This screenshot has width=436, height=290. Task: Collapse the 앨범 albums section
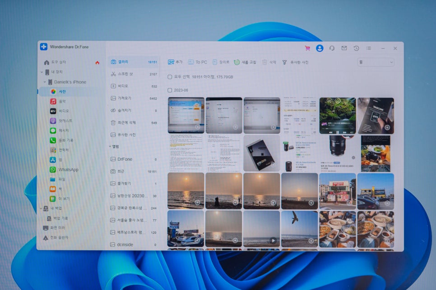(110, 146)
